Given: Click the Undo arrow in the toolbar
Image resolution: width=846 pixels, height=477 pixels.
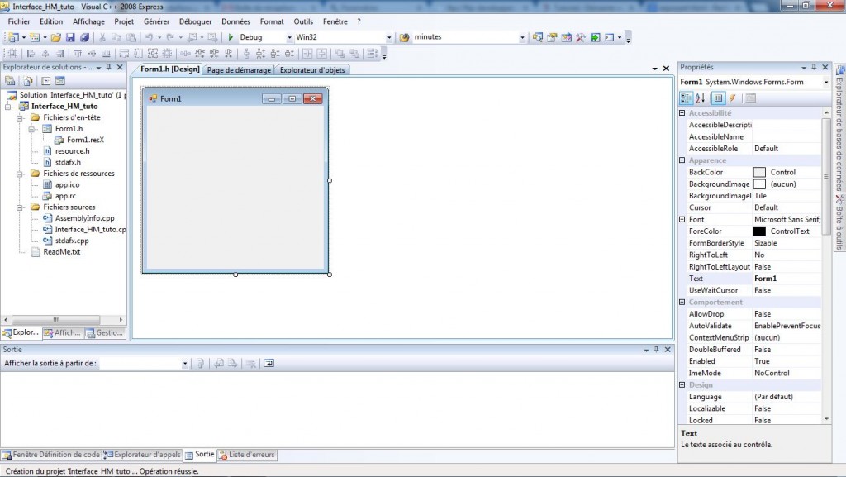Looking at the screenshot, I should click(149, 37).
